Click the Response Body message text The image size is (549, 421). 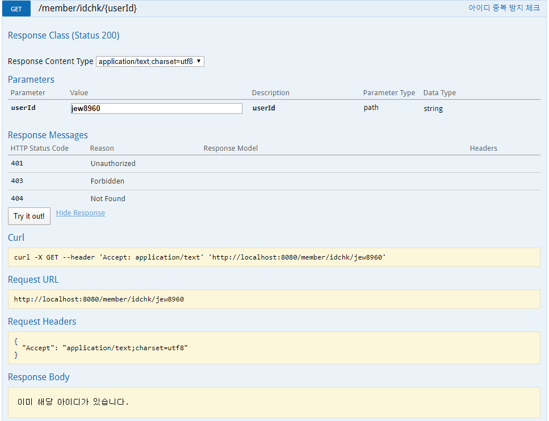[73, 402]
